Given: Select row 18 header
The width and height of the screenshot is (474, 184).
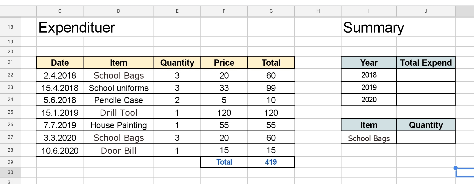Looking at the screenshot, I should pos(10,27).
